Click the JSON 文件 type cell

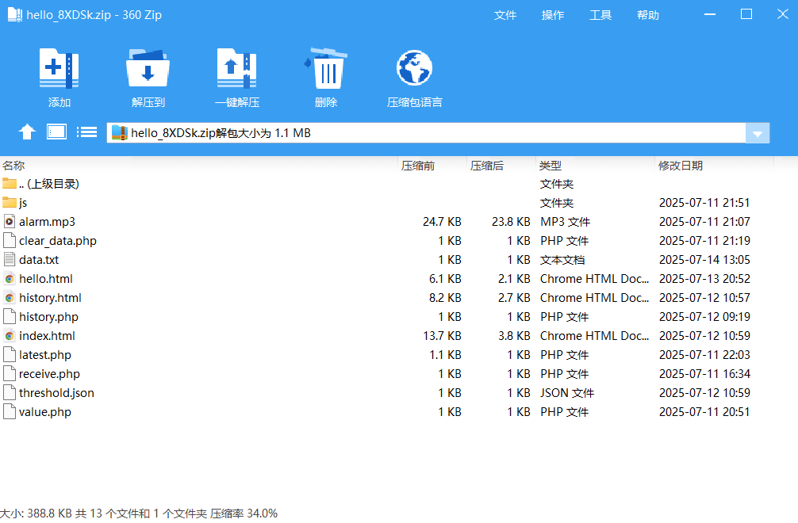coord(567,393)
